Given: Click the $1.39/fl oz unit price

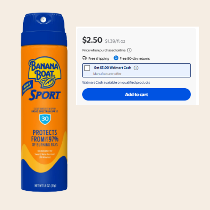Looking at the screenshot, I should point(115,41).
